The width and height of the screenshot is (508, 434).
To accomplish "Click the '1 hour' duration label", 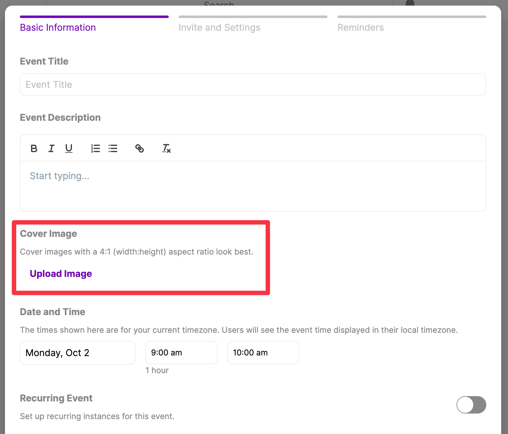I will 157,370.
